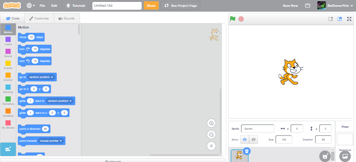Click Save Now

tap(290, 5)
